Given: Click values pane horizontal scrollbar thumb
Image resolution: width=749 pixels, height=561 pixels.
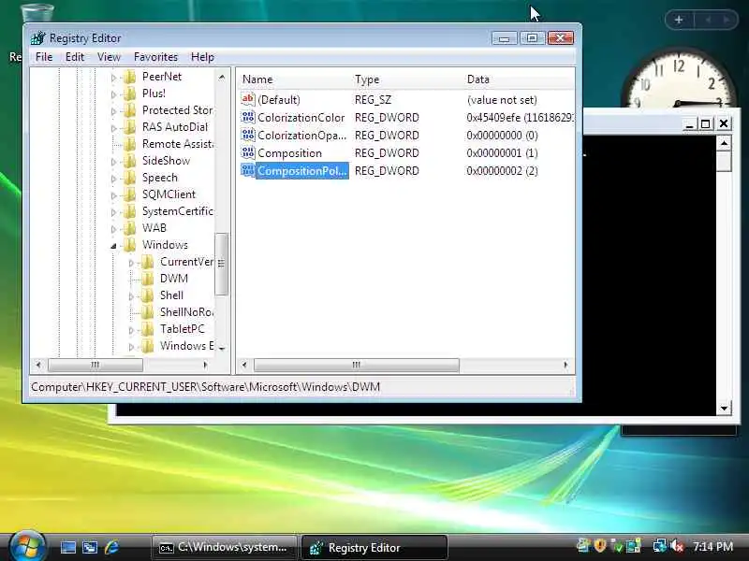Looking at the screenshot, I should (357, 365).
